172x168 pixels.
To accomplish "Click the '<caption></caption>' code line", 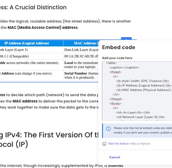I will pyautogui.click(x=124, y=67).
